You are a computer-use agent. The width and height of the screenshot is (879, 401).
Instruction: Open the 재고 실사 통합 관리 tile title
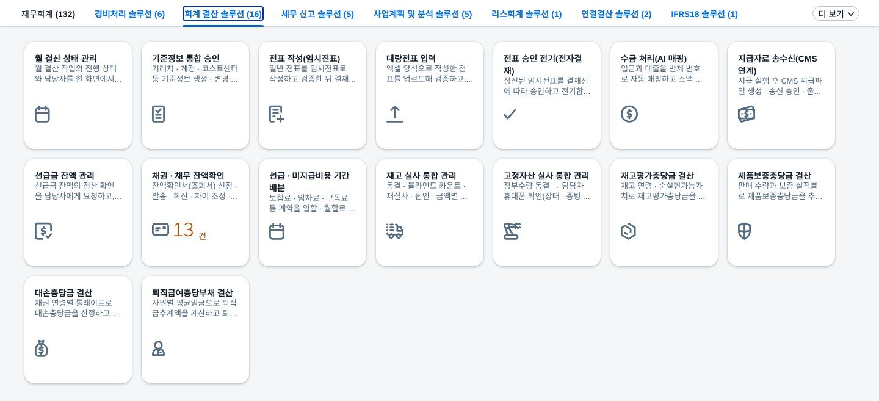pos(421,176)
